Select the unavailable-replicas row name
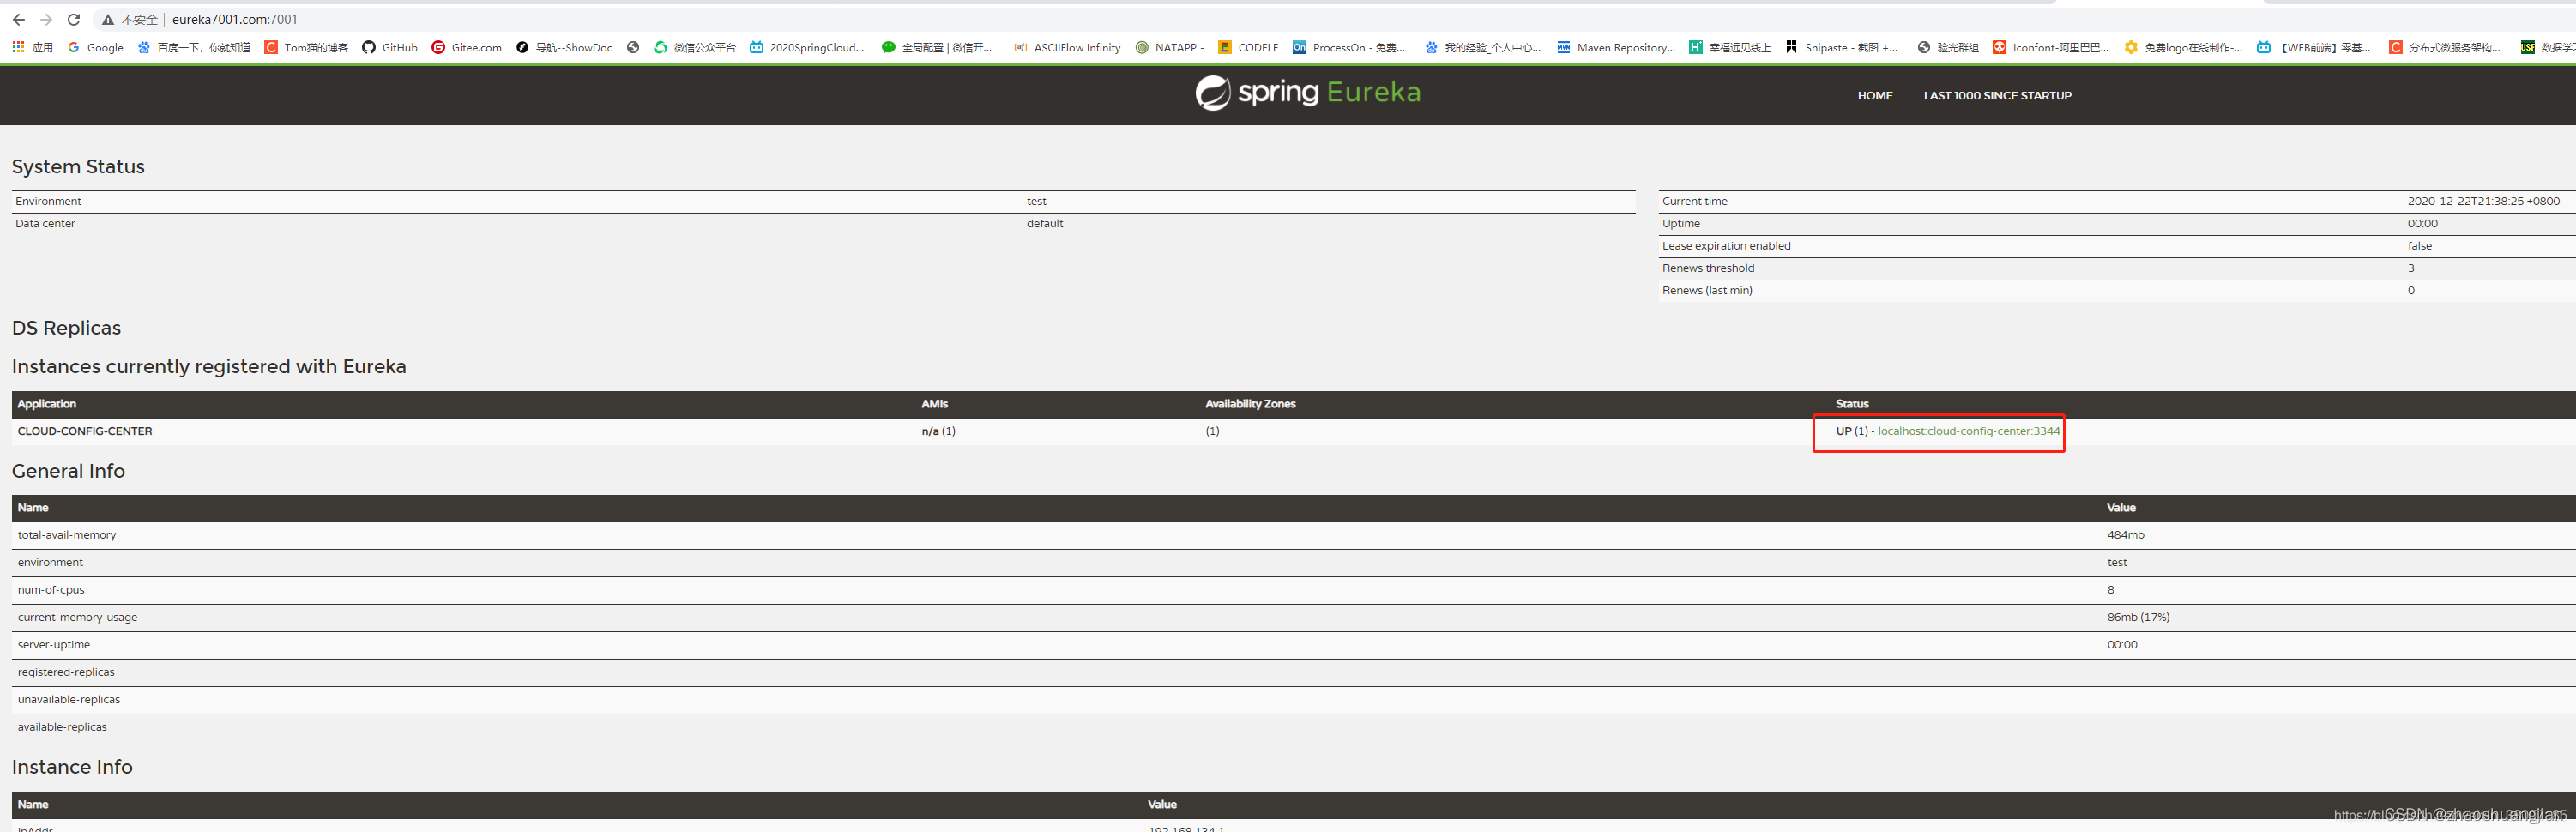This screenshot has width=2576, height=832. click(69, 700)
